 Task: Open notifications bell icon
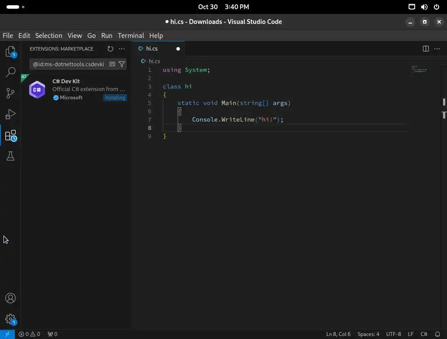437,334
